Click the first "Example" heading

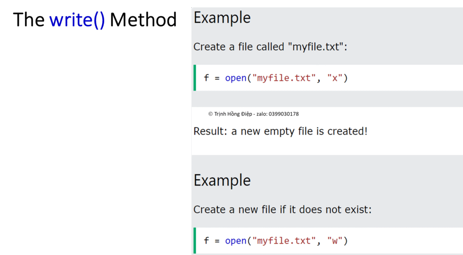coord(222,18)
